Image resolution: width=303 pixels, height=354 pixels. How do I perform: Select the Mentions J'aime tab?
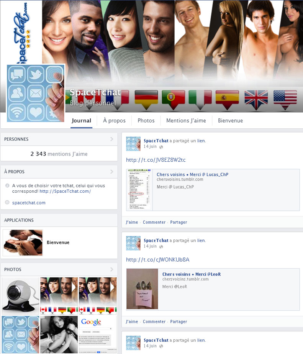[186, 121]
